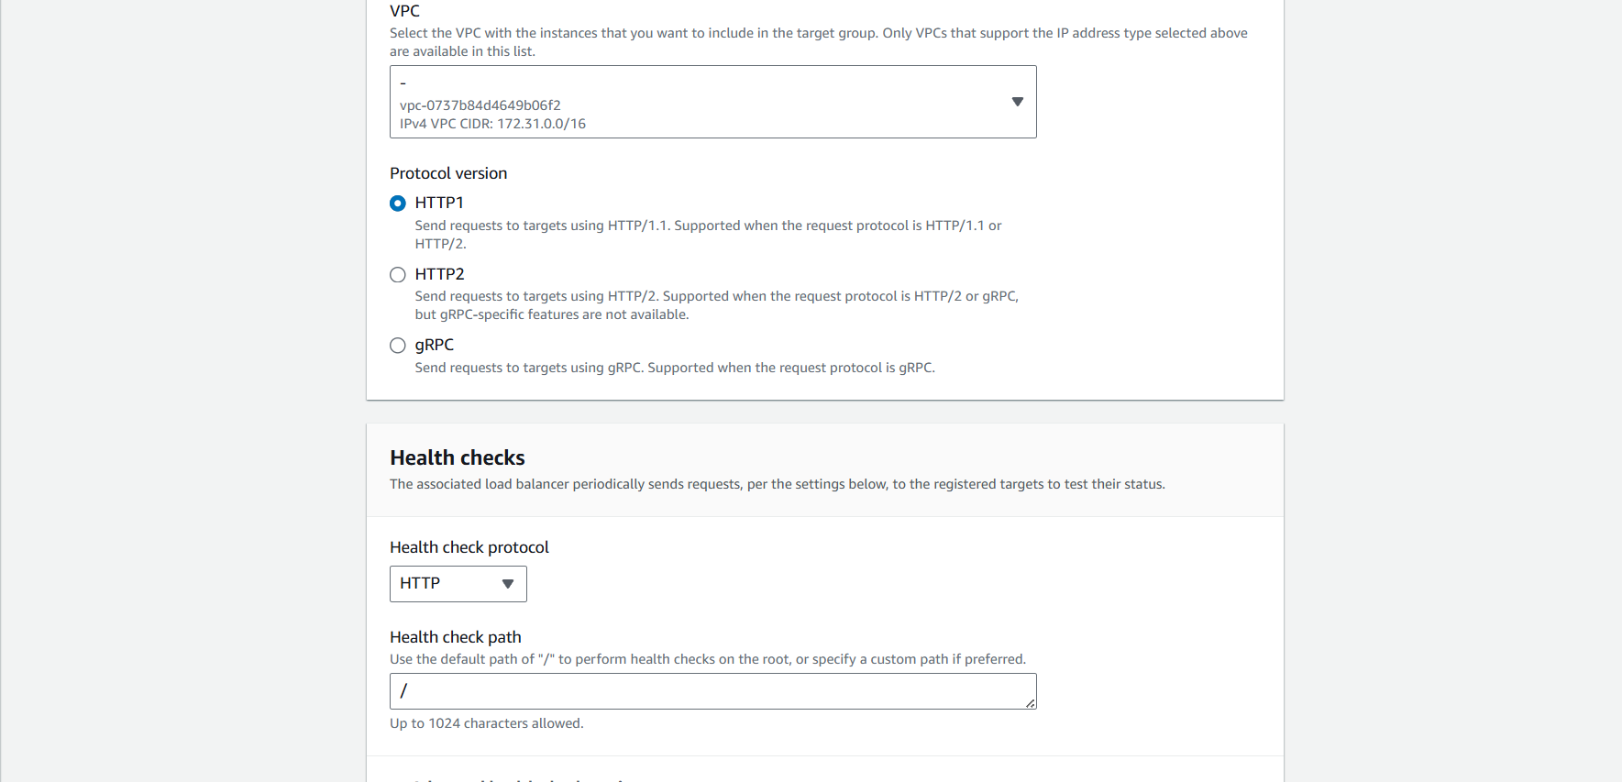Click the HTTP1 option label text

[439, 203]
